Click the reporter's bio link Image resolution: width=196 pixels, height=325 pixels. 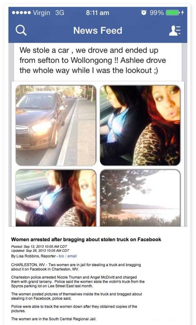(61, 256)
